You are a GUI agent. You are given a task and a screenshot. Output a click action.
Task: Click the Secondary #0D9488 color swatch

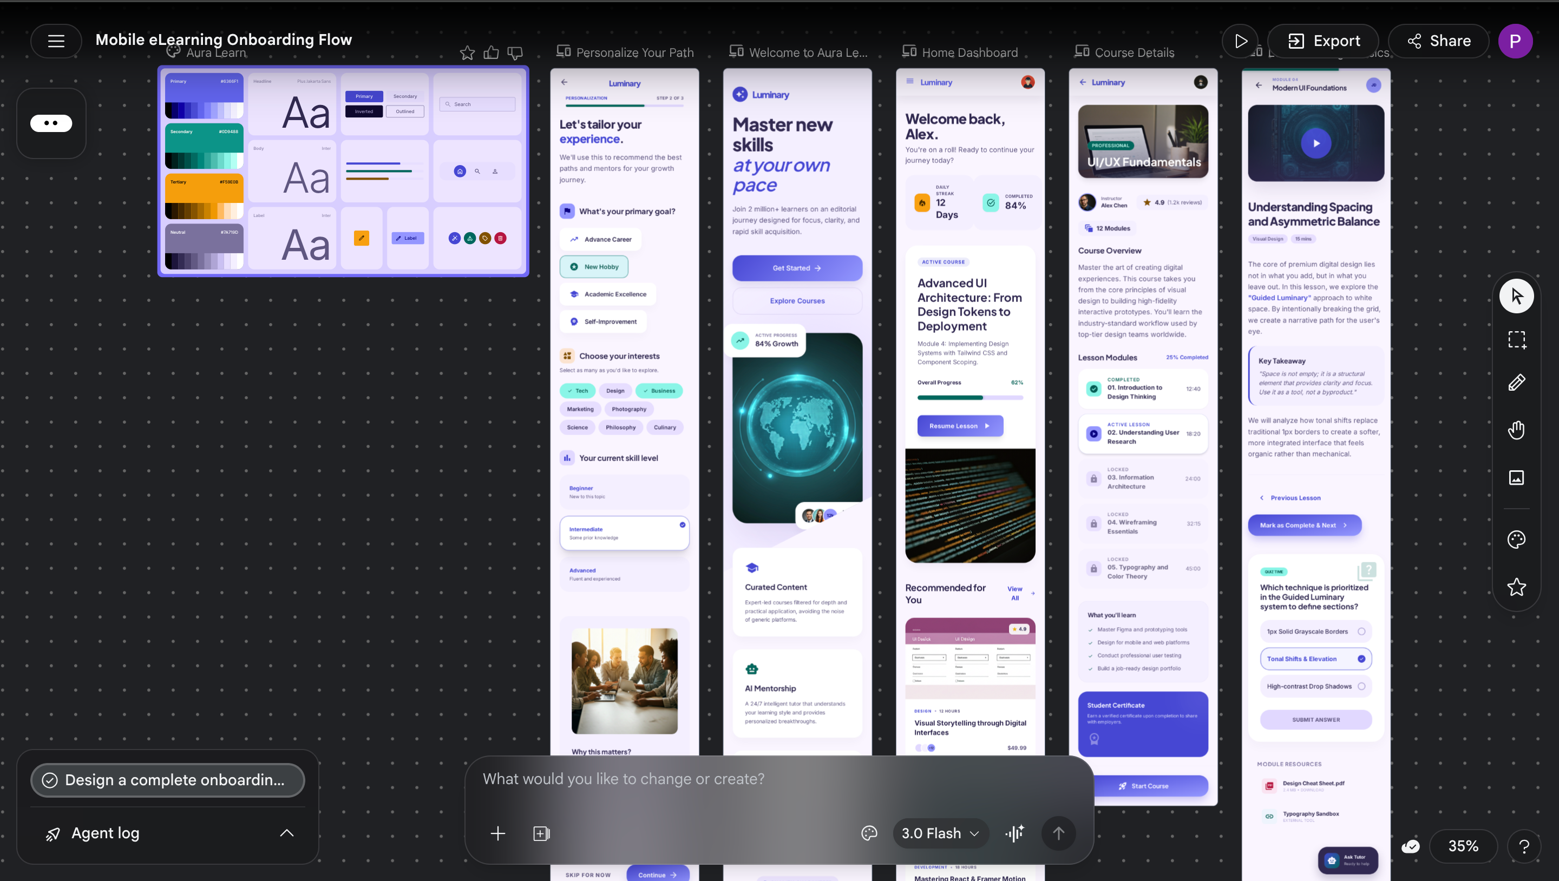(204, 147)
